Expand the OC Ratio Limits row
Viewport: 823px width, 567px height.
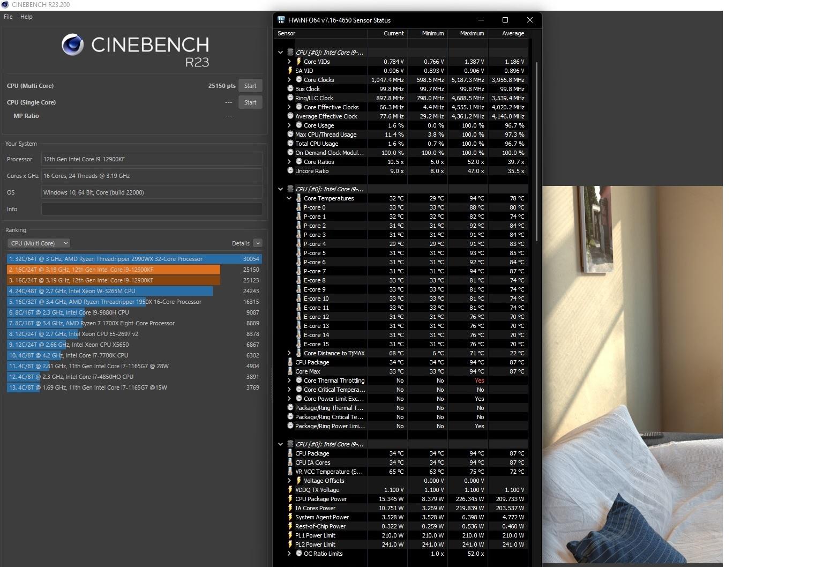289,554
